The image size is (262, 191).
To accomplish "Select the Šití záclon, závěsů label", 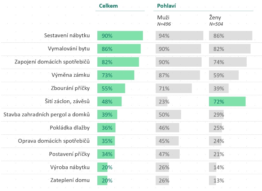I will [x=68, y=101].
